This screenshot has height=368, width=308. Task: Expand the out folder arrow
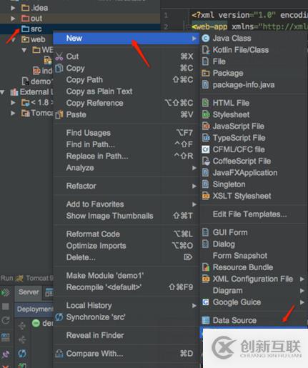13,19
